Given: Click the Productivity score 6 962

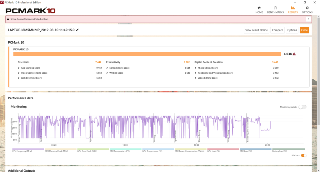Looking at the screenshot, I should click(x=187, y=62).
